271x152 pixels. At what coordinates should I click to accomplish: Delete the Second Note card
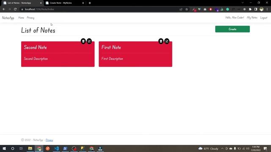point(83,41)
